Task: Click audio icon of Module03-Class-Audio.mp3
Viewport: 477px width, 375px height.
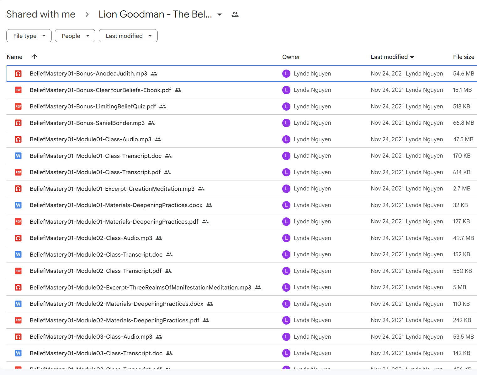Action: coord(18,337)
